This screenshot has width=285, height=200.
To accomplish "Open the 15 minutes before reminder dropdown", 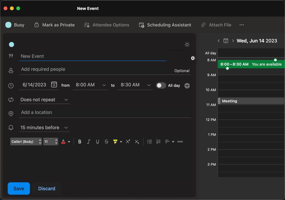I will (45, 128).
